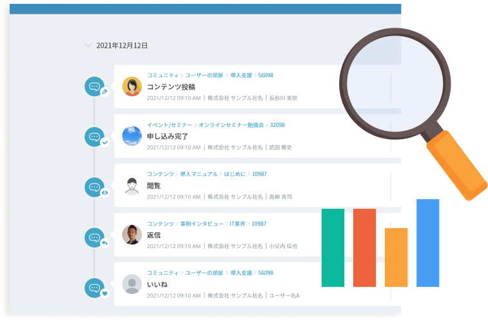Collapse the 2021年12月12日 date group chevron

[88, 45]
